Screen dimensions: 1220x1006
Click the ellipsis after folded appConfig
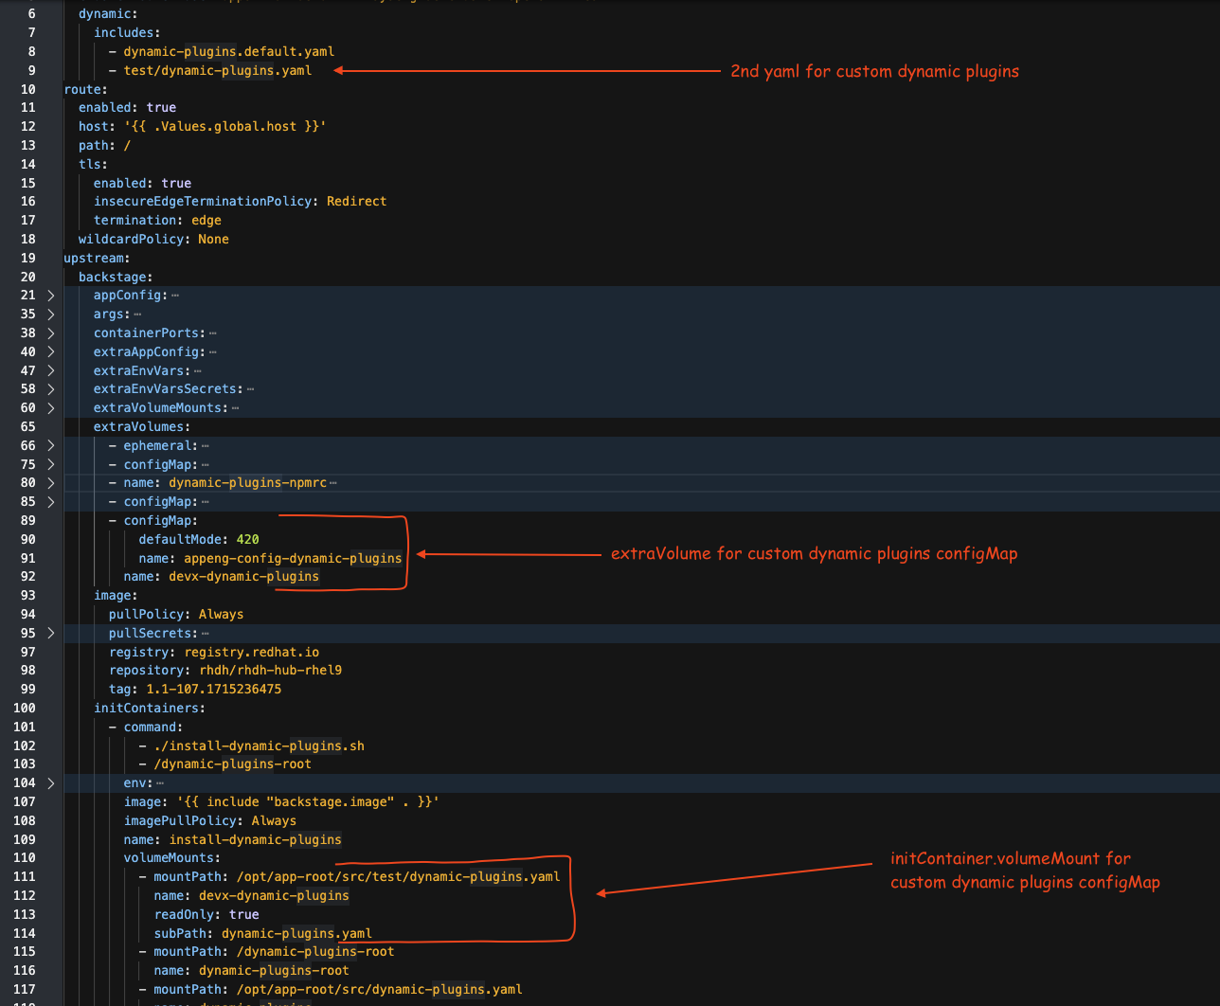[175, 296]
